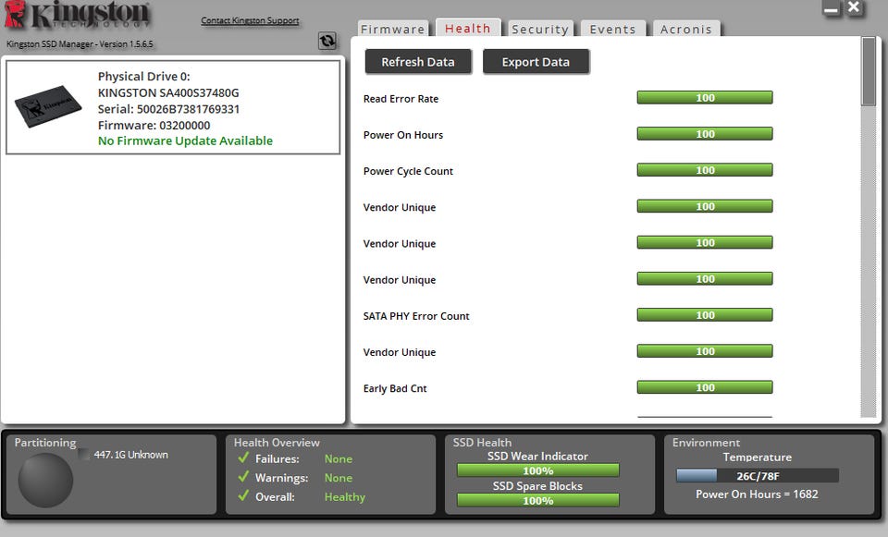Open the Security tab
Screen dimensions: 888x537
pyautogui.click(x=540, y=29)
